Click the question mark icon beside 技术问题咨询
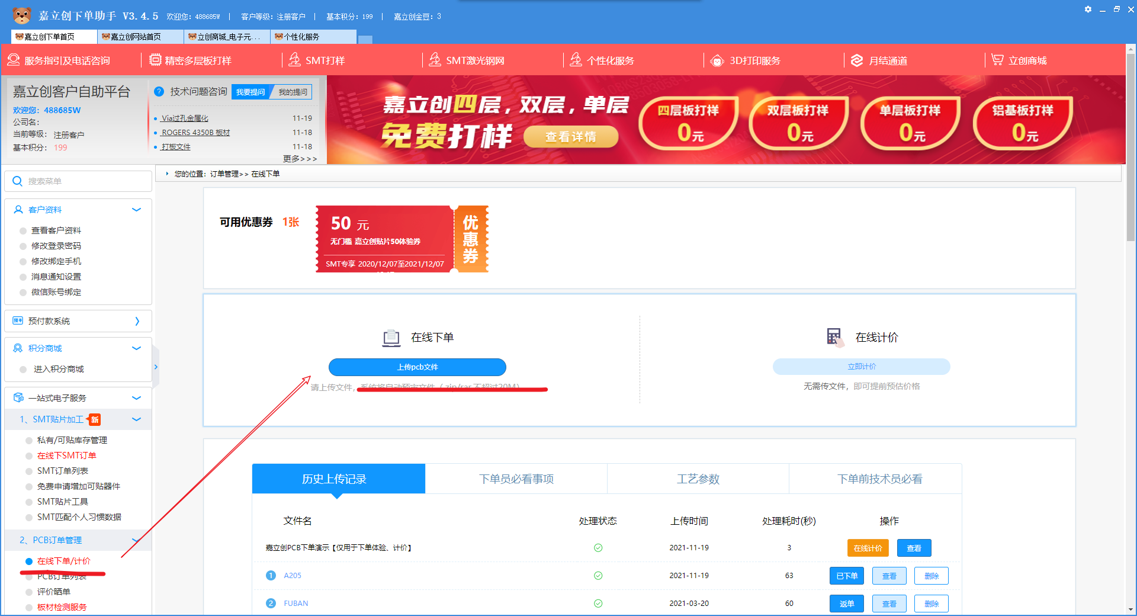The width and height of the screenshot is (1137, 616). [x=159, y=92]
